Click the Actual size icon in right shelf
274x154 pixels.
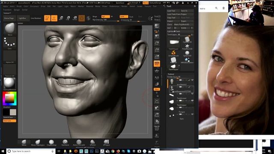tap(157, 50)
